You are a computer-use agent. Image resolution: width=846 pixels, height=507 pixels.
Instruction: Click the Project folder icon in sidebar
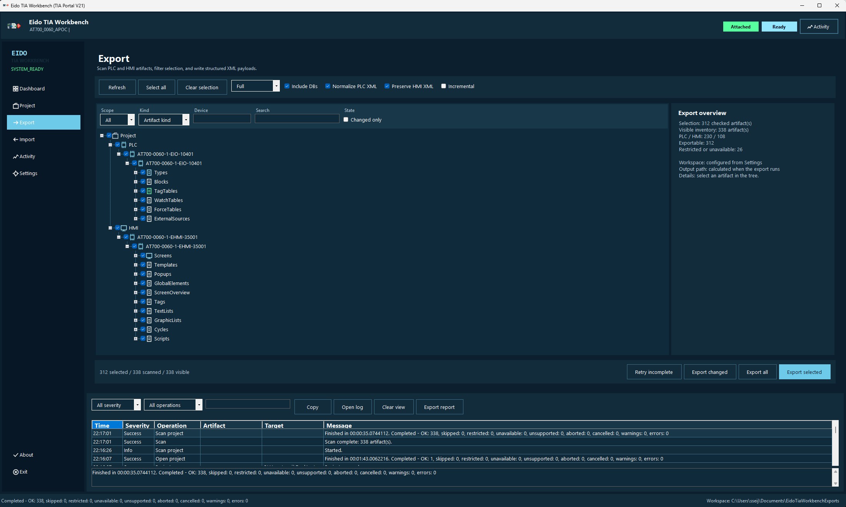(x=15, y=106)
